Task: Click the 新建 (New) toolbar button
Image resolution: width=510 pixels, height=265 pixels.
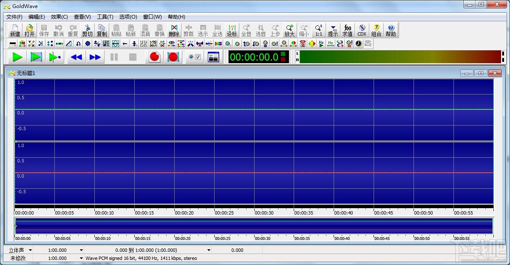Action: point(15,30)
